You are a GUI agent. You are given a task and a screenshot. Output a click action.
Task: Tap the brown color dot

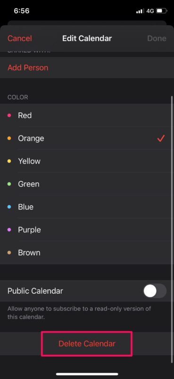click(9, 253)
